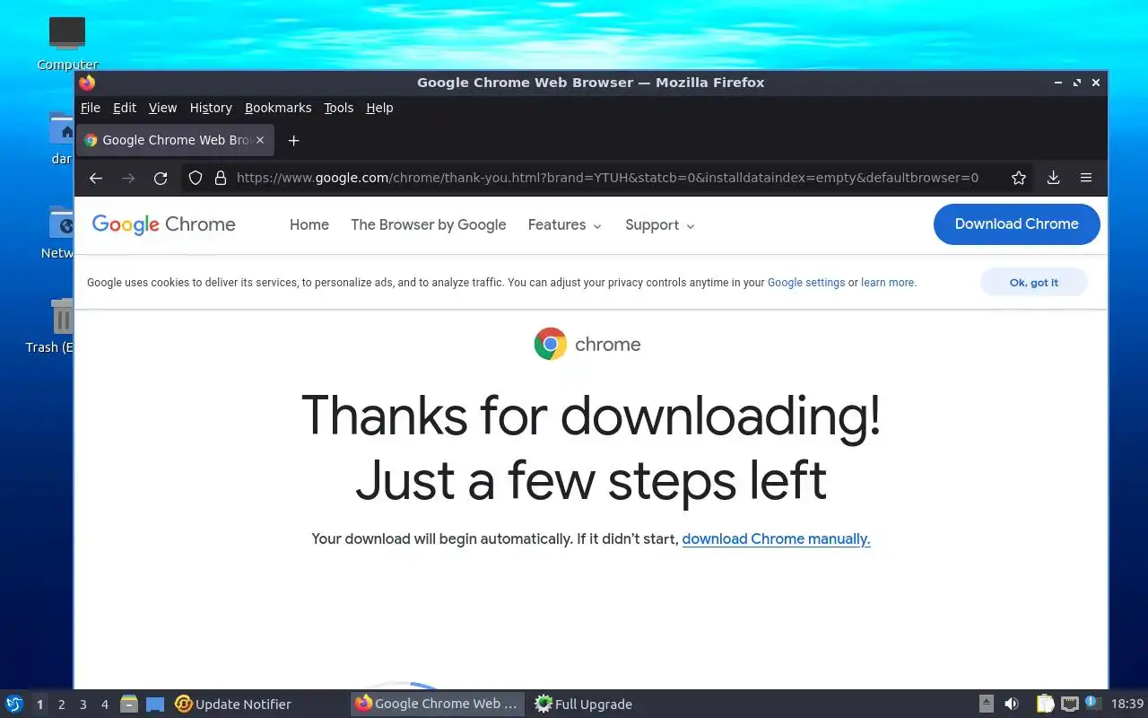Activate Full Upgrade taskbar entry
The width and height of the screenshot is (1148, 718).
[x=618, y=704]
